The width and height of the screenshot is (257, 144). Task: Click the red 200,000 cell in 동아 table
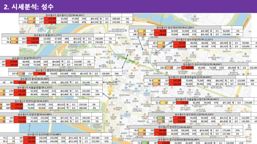click(x=20, y=82)
